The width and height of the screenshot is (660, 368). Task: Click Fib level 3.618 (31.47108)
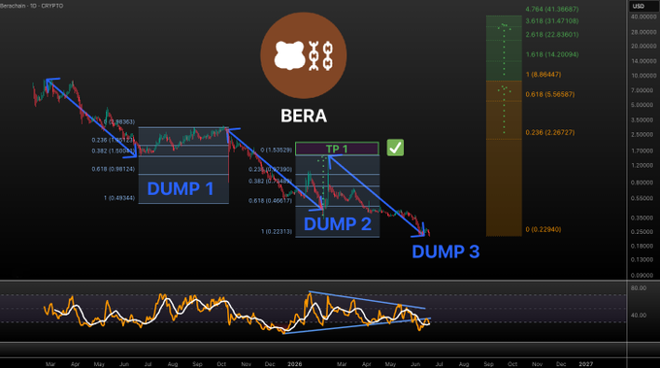[552, 20]
